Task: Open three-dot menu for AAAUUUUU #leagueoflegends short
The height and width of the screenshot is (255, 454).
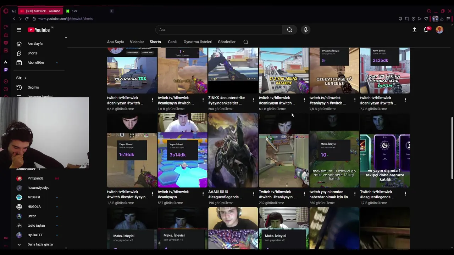Action: pyautogui.click(x=254, y=194)
